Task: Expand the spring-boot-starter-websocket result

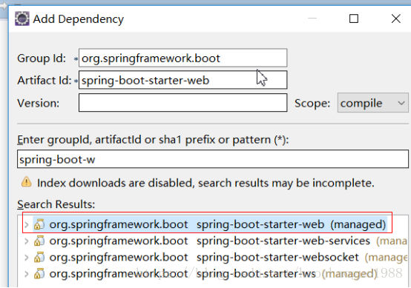Action: [x=27, y=258]
